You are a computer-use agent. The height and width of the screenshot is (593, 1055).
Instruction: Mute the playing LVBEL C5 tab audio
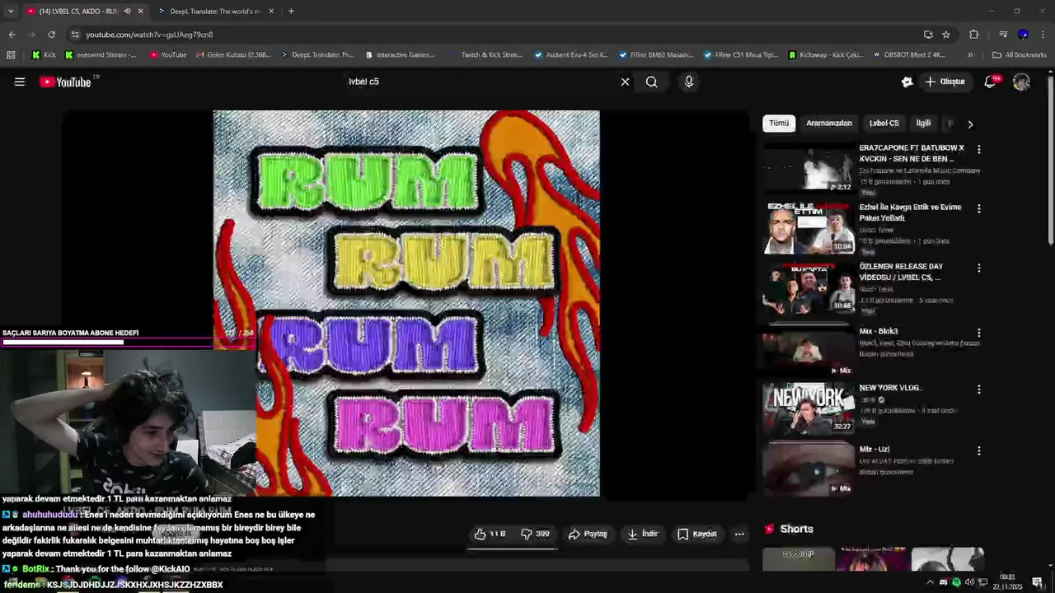127,11
